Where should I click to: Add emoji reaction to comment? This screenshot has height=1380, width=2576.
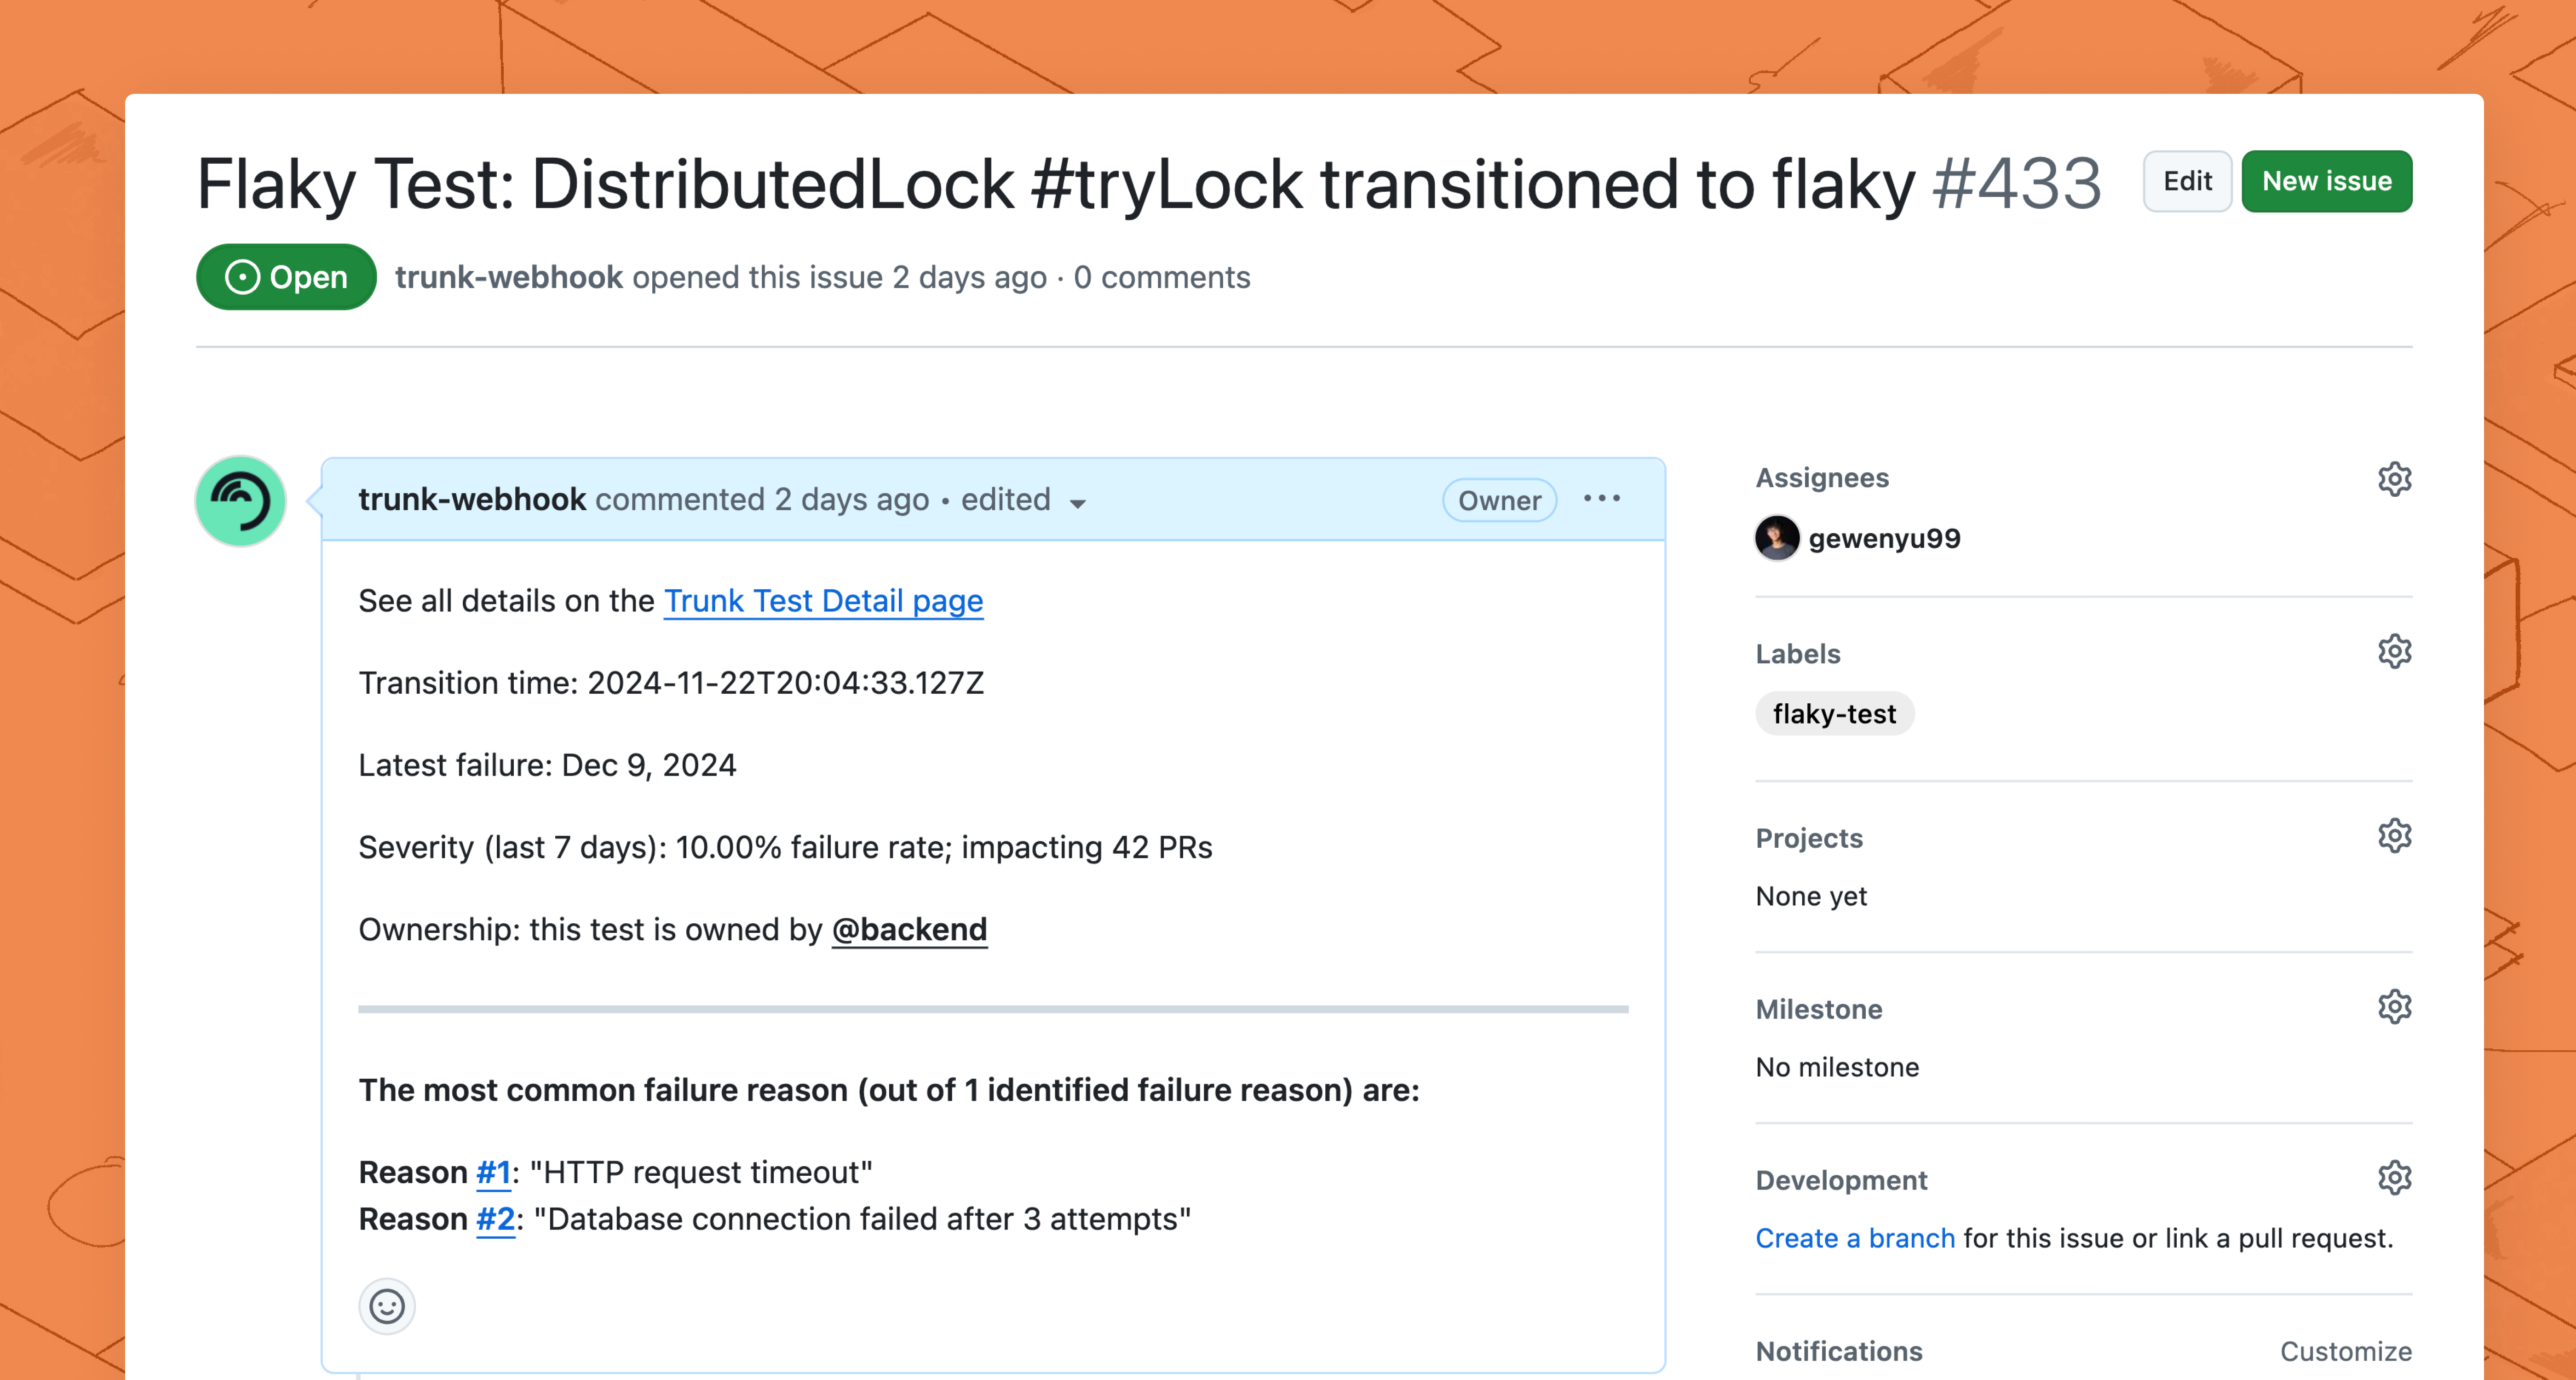click(387, 1306)
